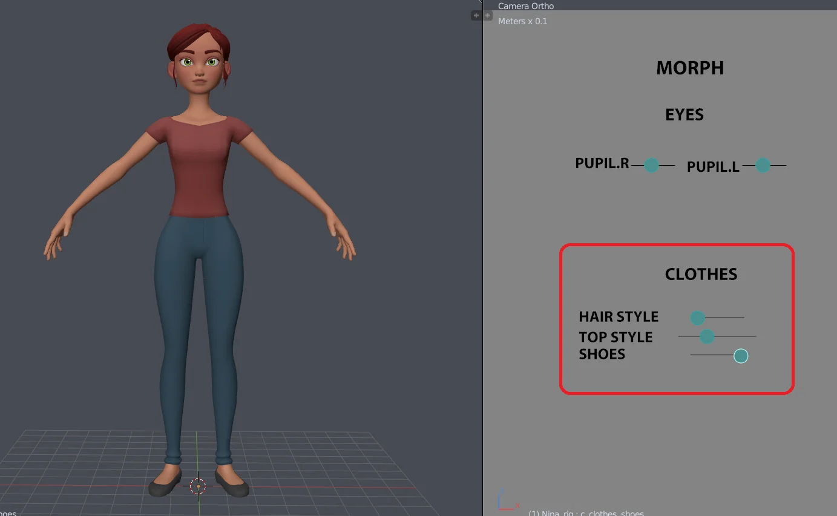Move focus to the SHOES slider circle
This screenshot has height=516, width=837.
(741, 356)
